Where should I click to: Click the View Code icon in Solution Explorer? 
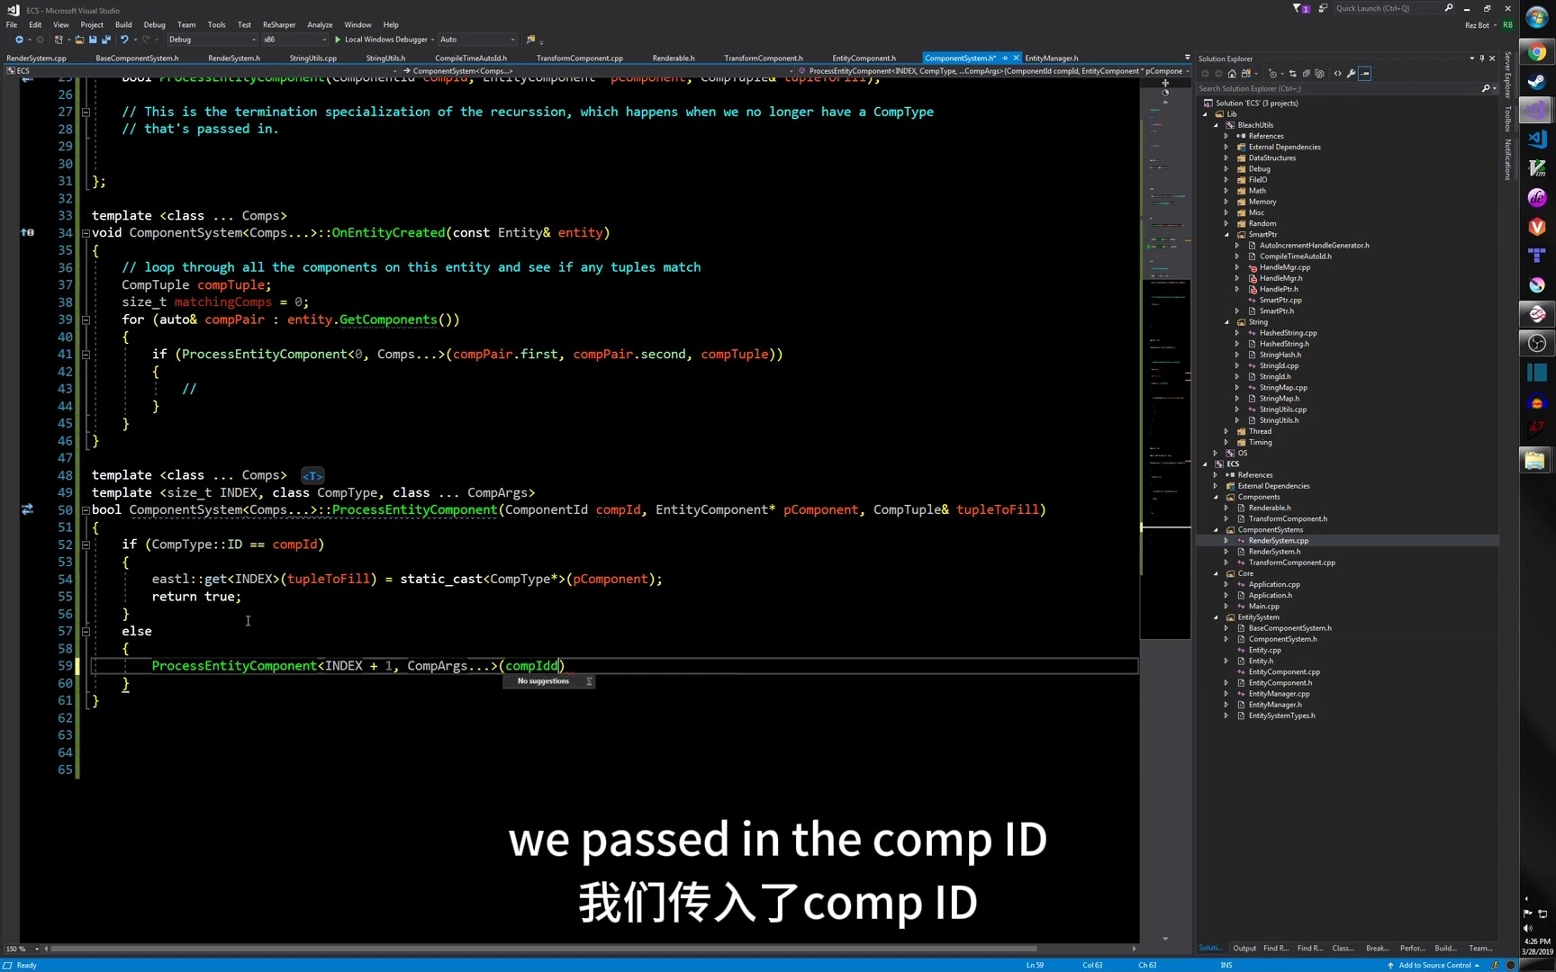tap(1337, 74)
